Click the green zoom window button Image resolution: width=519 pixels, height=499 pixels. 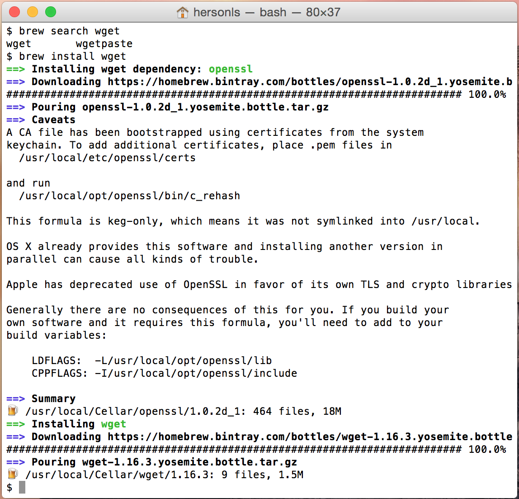(51, 12)
